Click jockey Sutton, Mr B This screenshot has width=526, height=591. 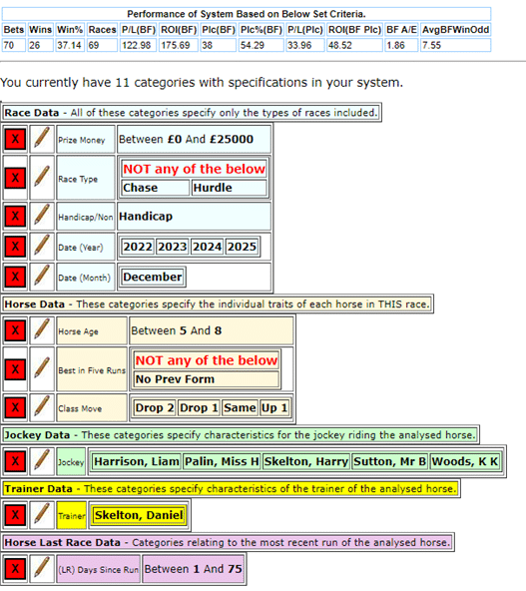(390, 461)
